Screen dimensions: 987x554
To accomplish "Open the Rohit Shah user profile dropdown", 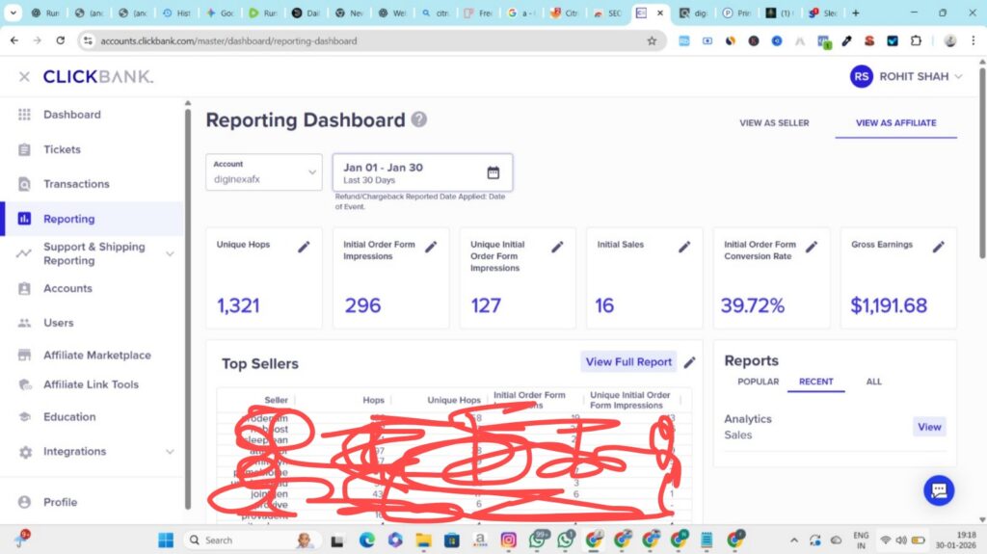I will point(906,76).
